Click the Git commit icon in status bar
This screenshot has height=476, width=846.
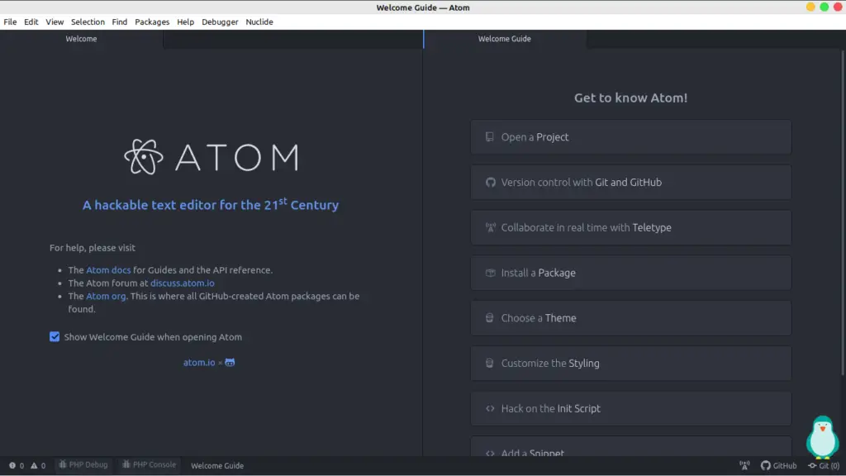coord(812,465)
